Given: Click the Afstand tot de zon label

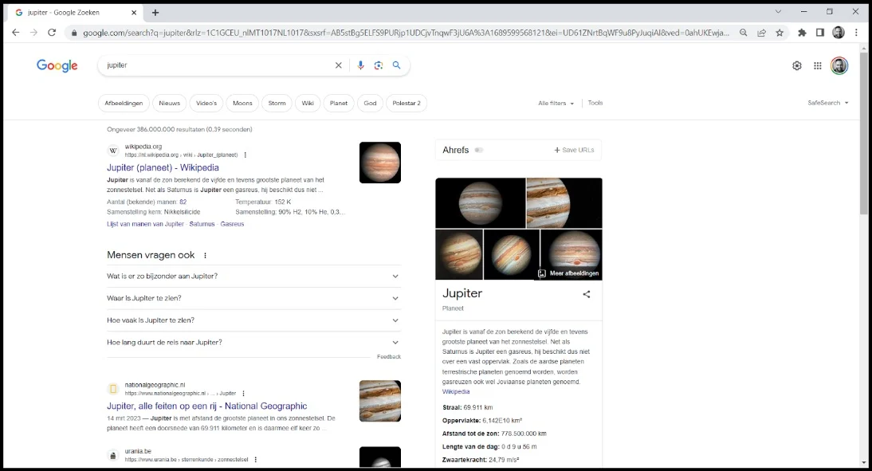Looking at the screenshot, I should click(x=470, y=434).
